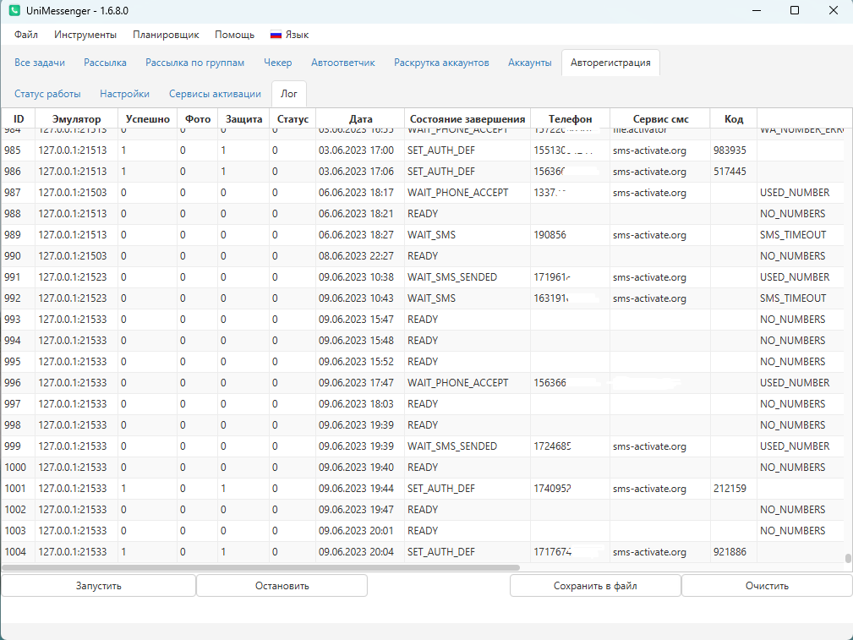Click the Статус column header
The width and height of the screenshot is (853, 640).
[293, 119]
